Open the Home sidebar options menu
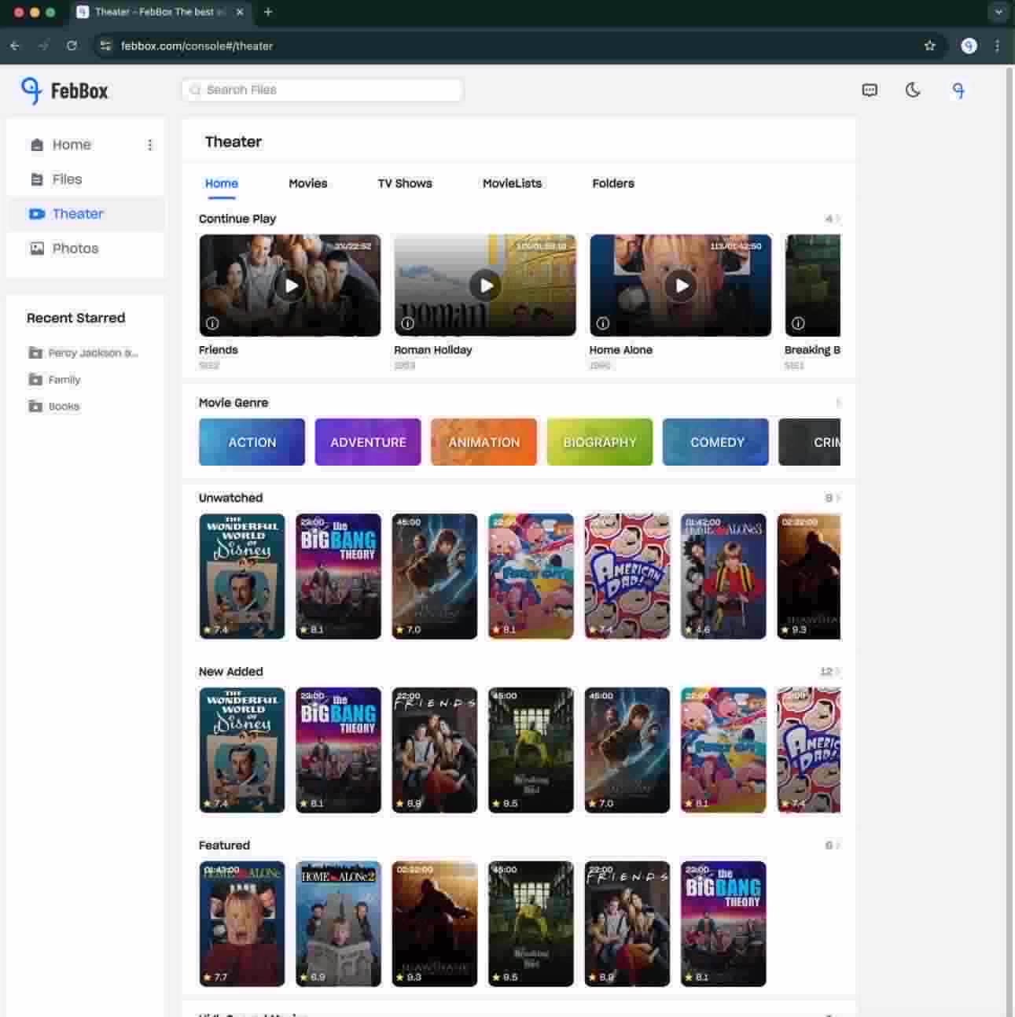This screenshot has width=1015, height=1017. point(150,145)
